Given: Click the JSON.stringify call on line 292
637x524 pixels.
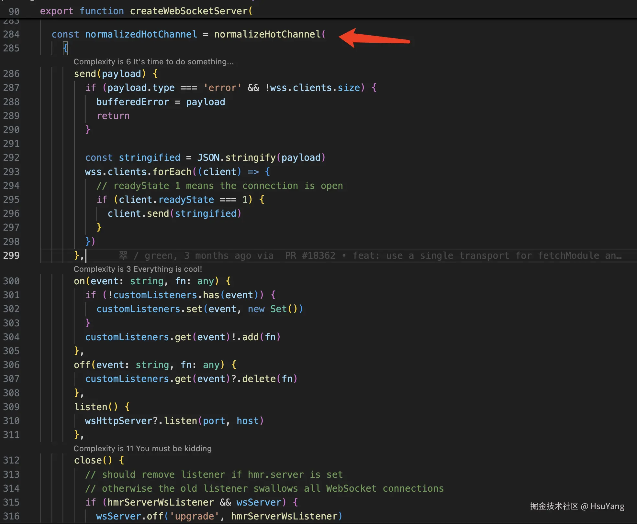Looking at the screenshot, I should click(236, 158).
